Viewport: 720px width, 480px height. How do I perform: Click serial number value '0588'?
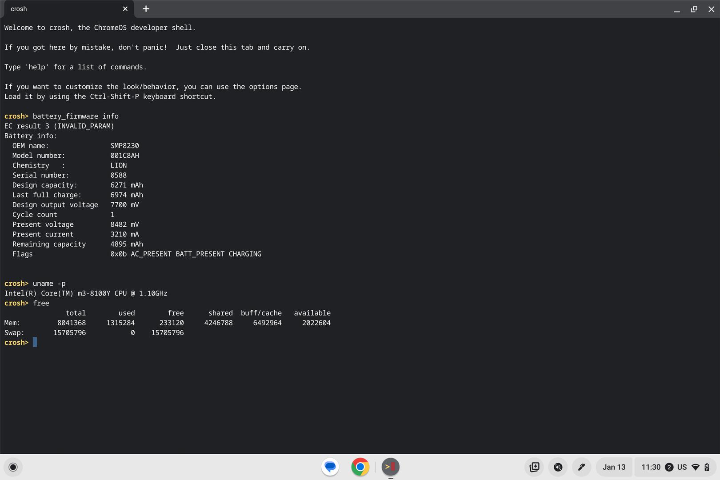pos(119,175)
